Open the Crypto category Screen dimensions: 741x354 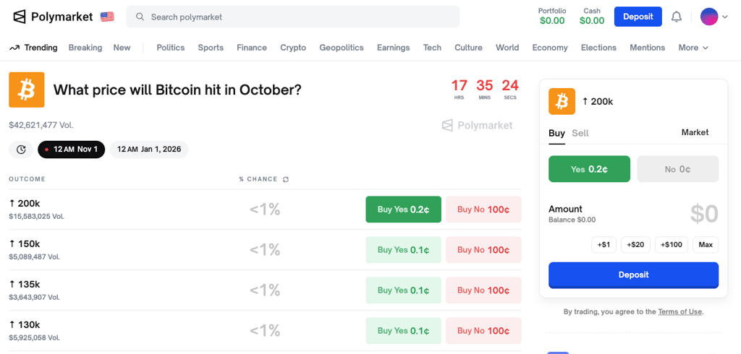point(293,48)
